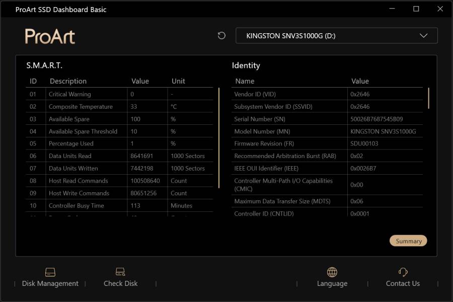The height and width of the screenshot is (302, 453).
Task: Select the Composite Temperature row
Action: [x=119, y=106]
